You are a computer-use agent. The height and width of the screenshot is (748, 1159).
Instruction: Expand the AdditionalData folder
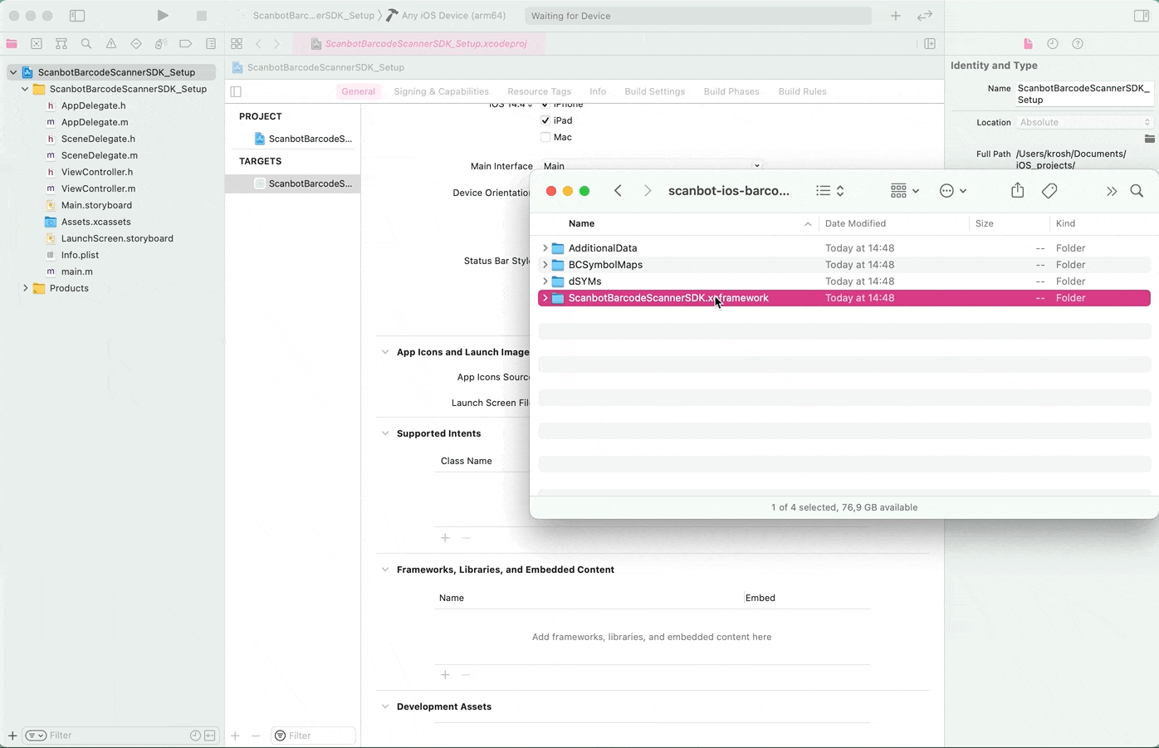(545, 248)
